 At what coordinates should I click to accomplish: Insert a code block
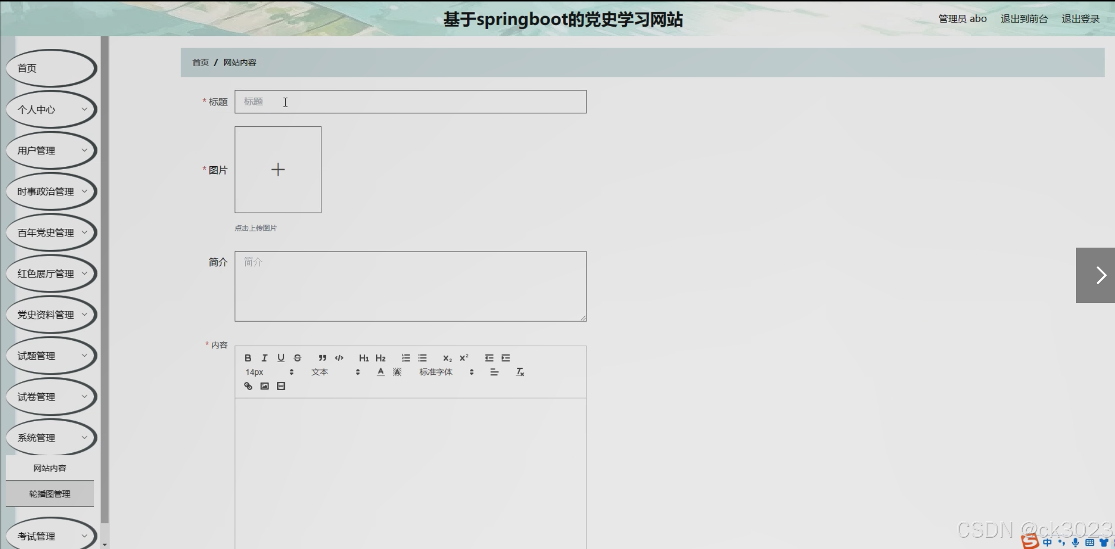pos(339,358)
